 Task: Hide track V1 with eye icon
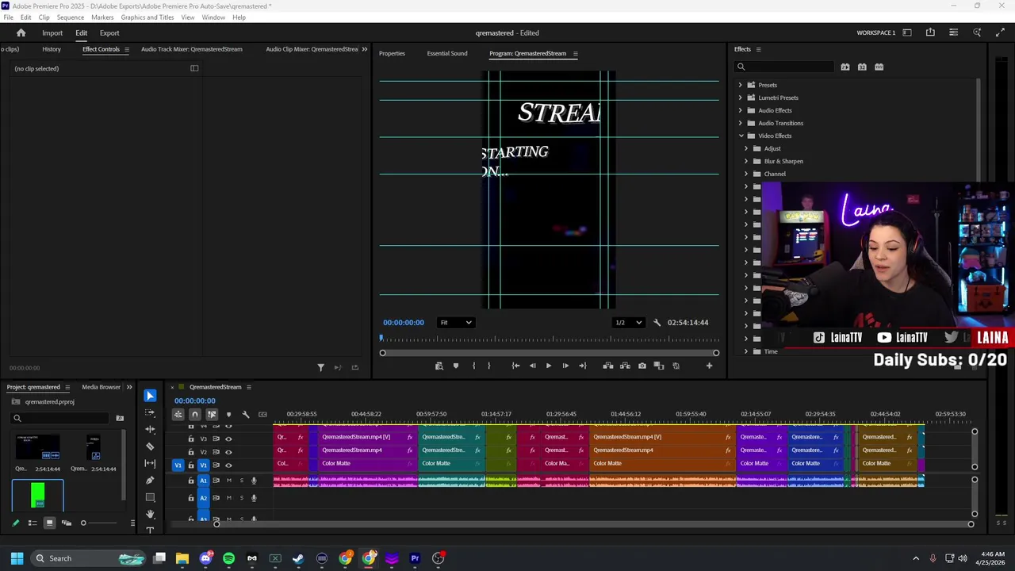tap(228, 466)
